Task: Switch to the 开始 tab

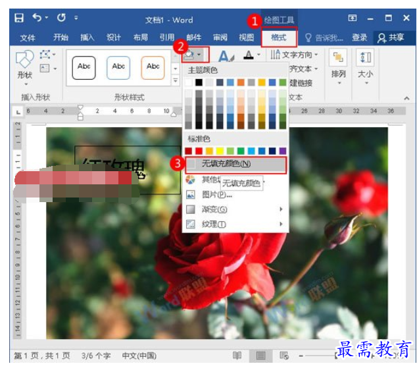Action: [x=61, y=38]
